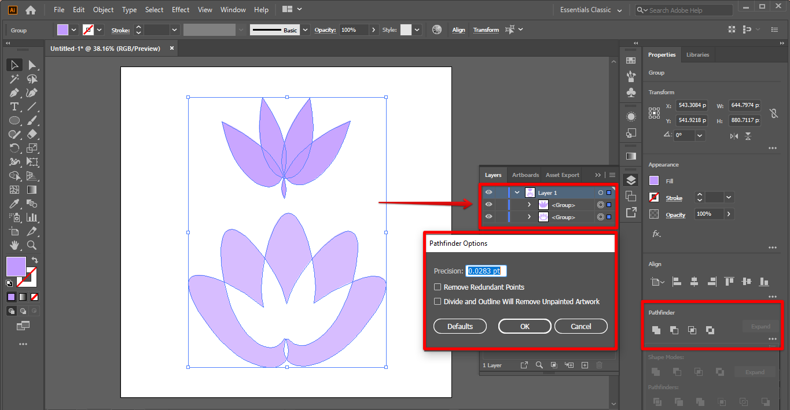Click the Precision input field
The height and width of the screenshot is (410, 790).
[487, 271]
